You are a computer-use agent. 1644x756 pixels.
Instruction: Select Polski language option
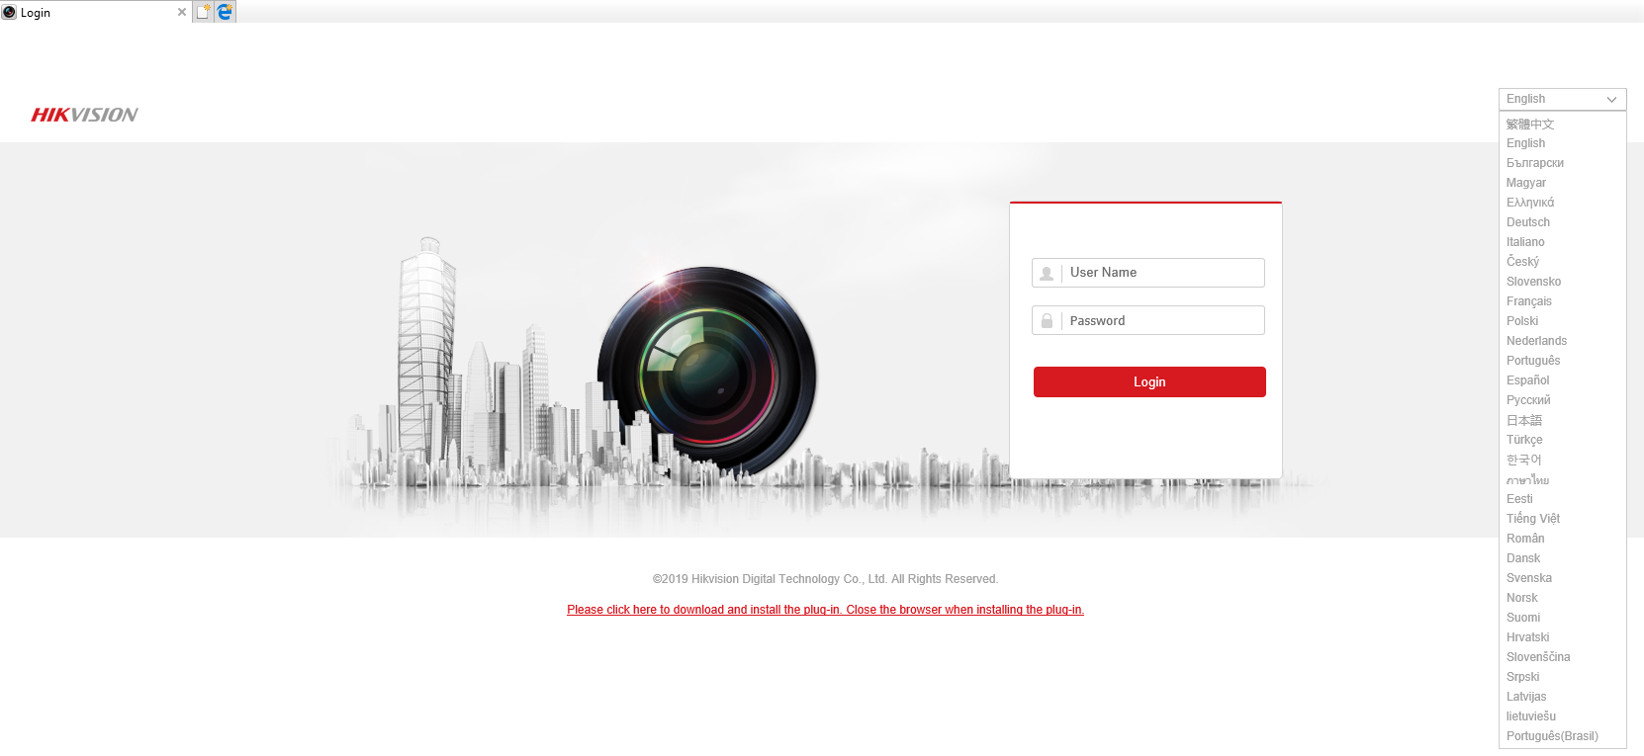pyautogui.click(x=1522, y=321)
